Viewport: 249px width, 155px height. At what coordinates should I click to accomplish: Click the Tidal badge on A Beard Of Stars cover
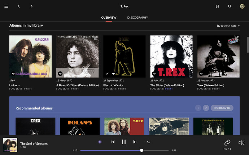click(60, 74)
